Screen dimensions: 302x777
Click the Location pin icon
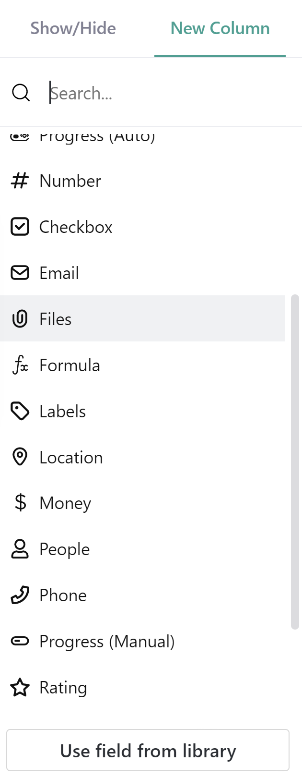pyautogui.click(x=20, y=457)
